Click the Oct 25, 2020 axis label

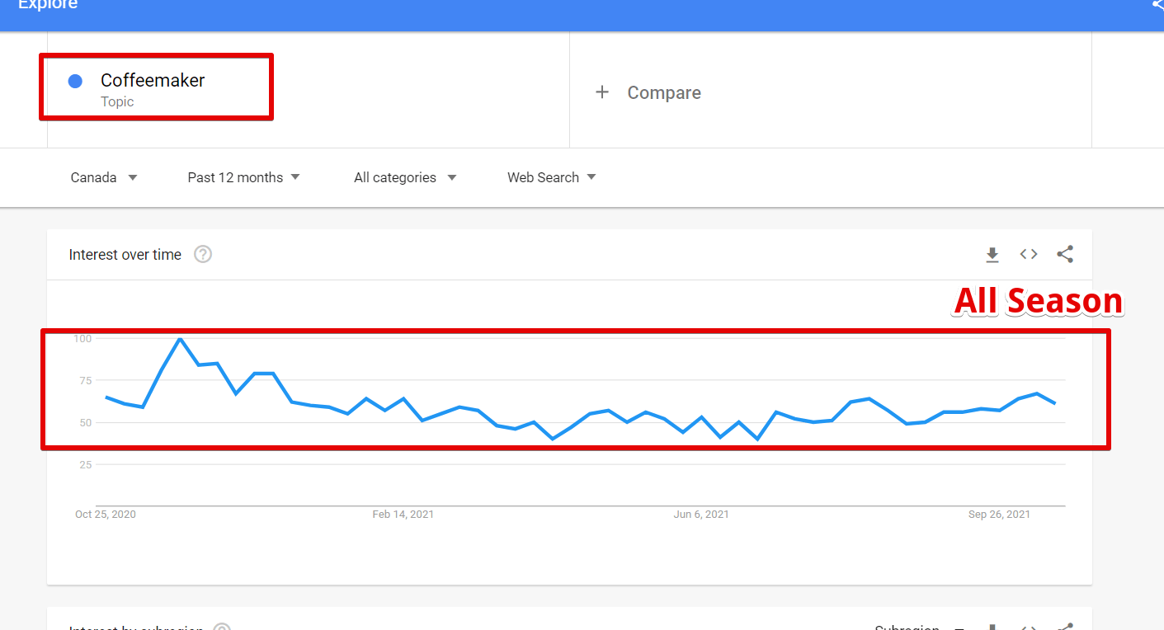(x=106, y=515)
